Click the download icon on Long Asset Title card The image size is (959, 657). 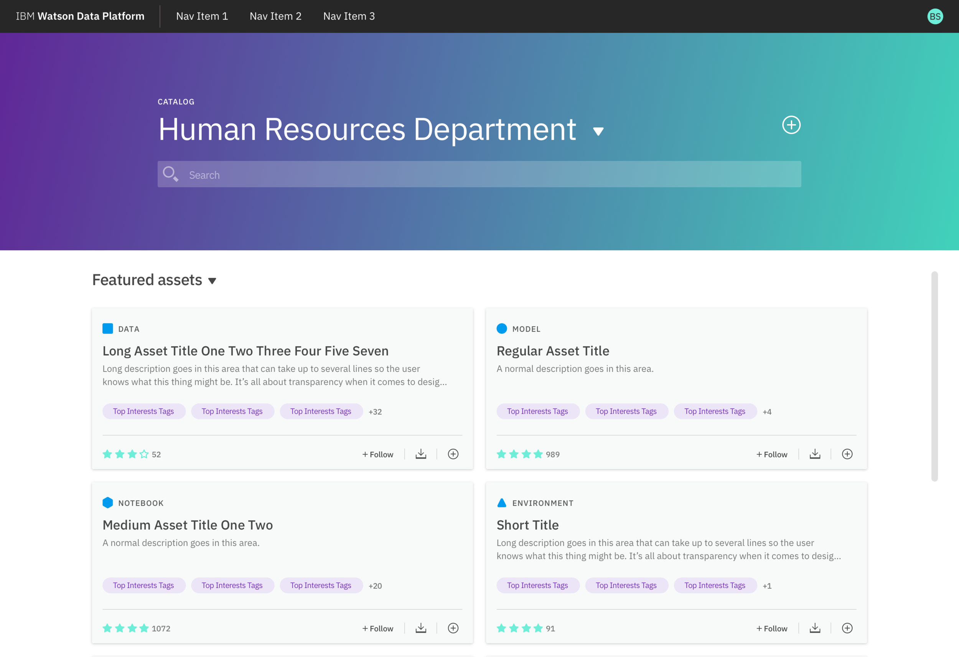(x=420, y=454)
